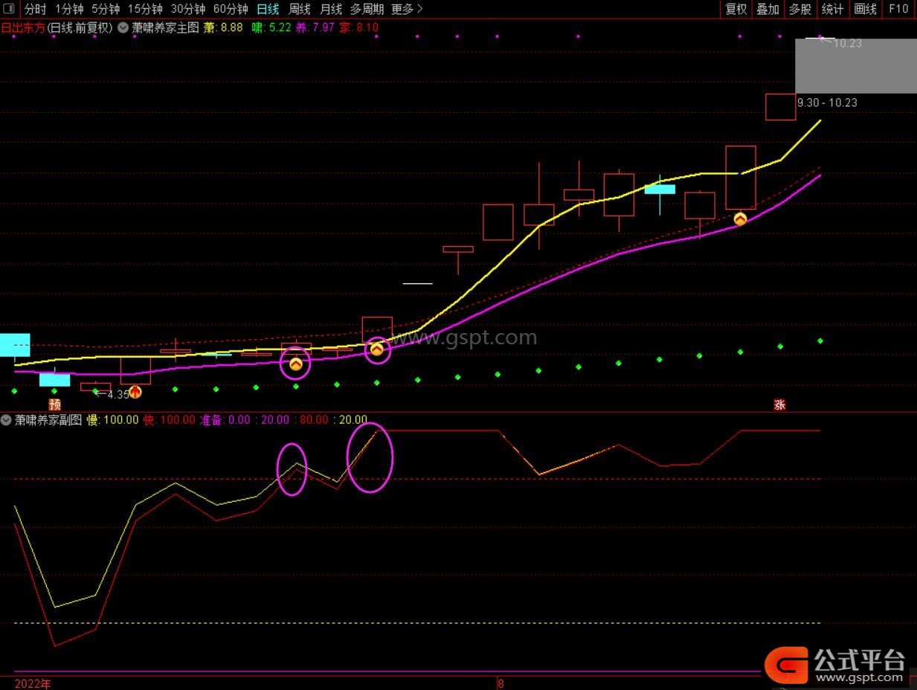Select the 日线 daily period tab
The image size is (917, 690).
268,9
